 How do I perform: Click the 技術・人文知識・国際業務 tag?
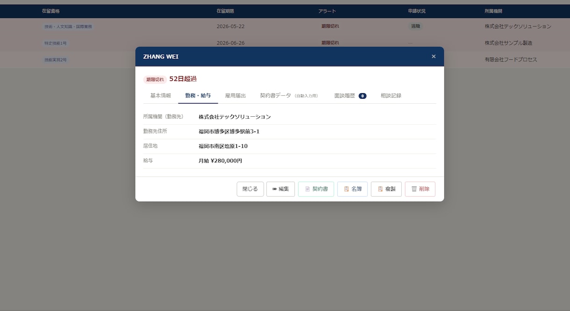tap(68, 27)
